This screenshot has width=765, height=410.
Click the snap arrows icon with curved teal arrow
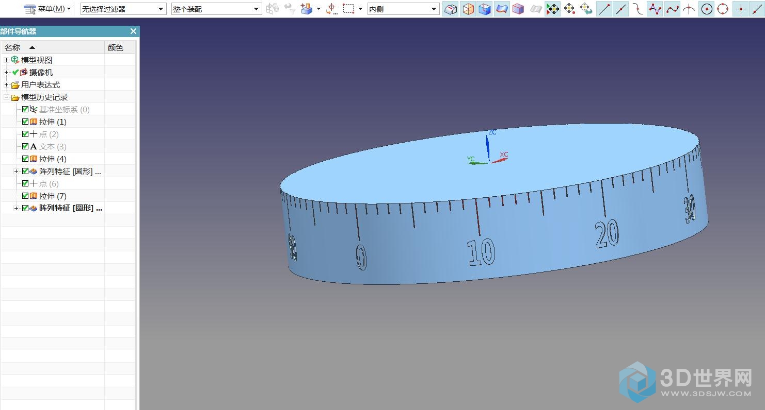tap(586, 9)
